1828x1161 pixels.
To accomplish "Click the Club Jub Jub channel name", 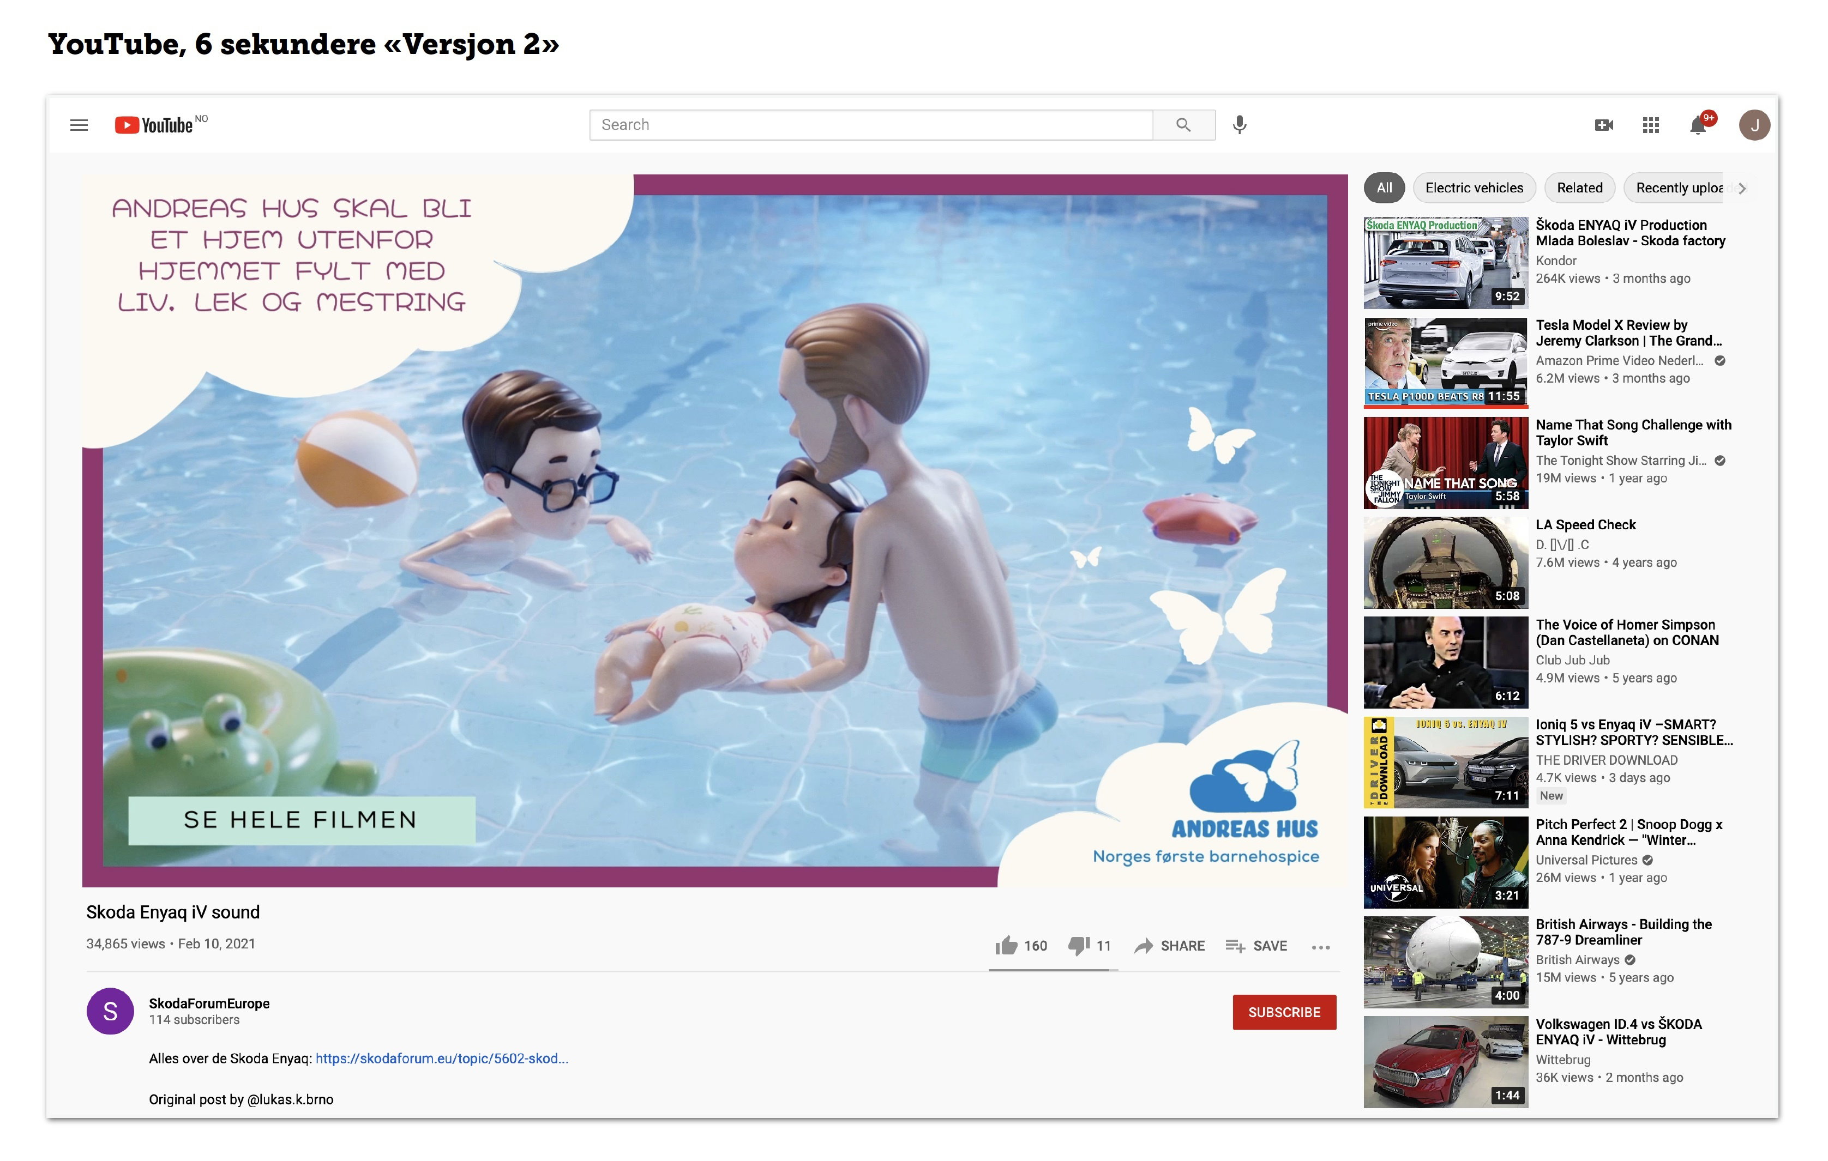I will coord(1572,660).
